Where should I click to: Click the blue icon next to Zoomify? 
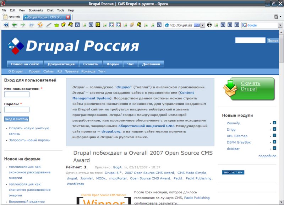274,123
